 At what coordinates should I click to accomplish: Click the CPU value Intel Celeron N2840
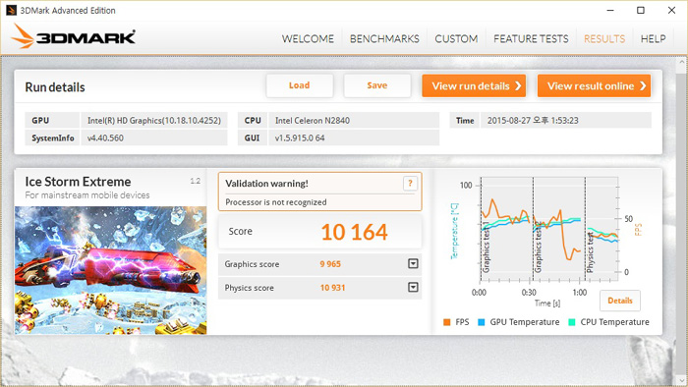coord(313,121)
